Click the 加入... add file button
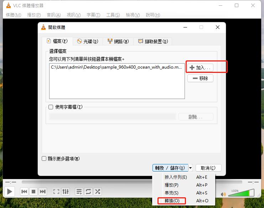The image size is (264, 208). (200, 68)
